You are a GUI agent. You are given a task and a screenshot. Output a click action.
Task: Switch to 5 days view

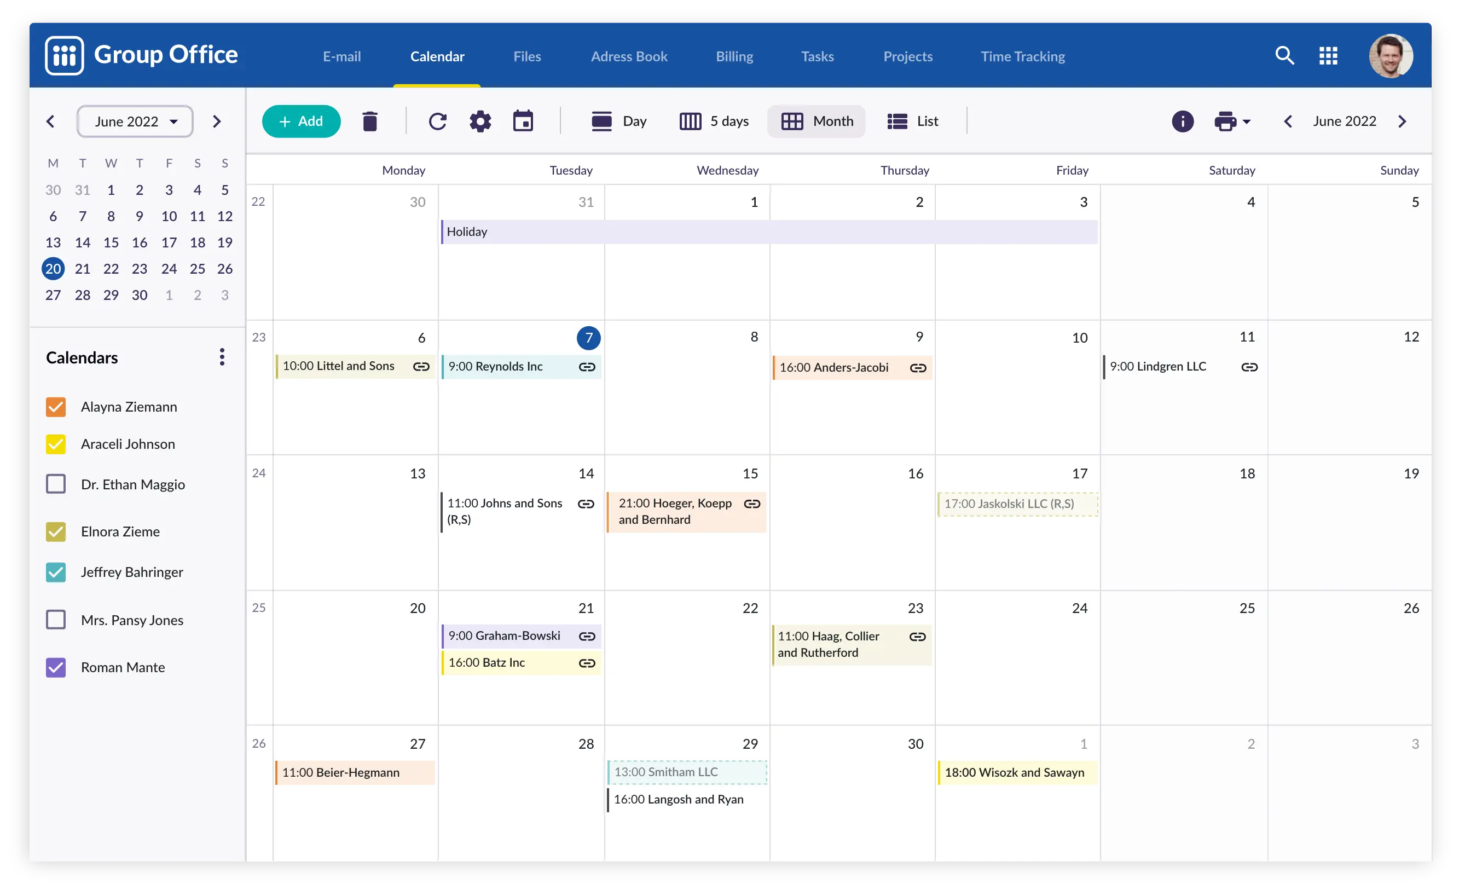click(x=715, y=120)
